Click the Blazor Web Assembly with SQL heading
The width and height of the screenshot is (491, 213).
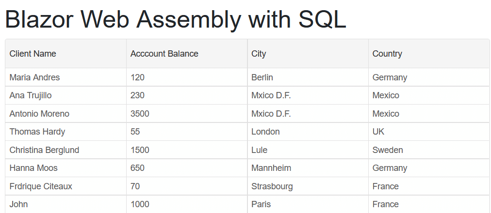tap(176, 19)
